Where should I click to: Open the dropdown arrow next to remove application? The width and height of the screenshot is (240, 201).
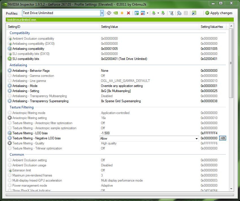148,13
